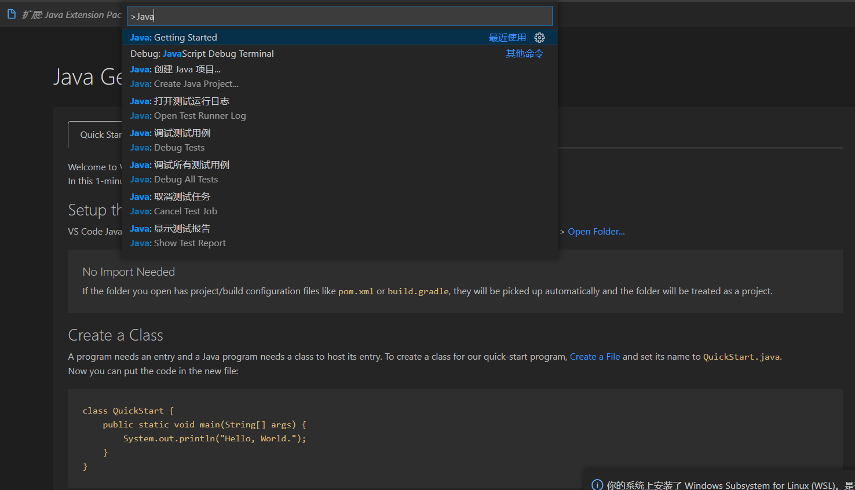
Task: Choose Java: 创建 Java 项目 command
Action: tap(339, 76)
